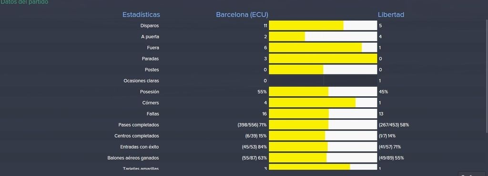Click the partially visible button at bottom right
This screenshot has width=488, height=176.
473,174
